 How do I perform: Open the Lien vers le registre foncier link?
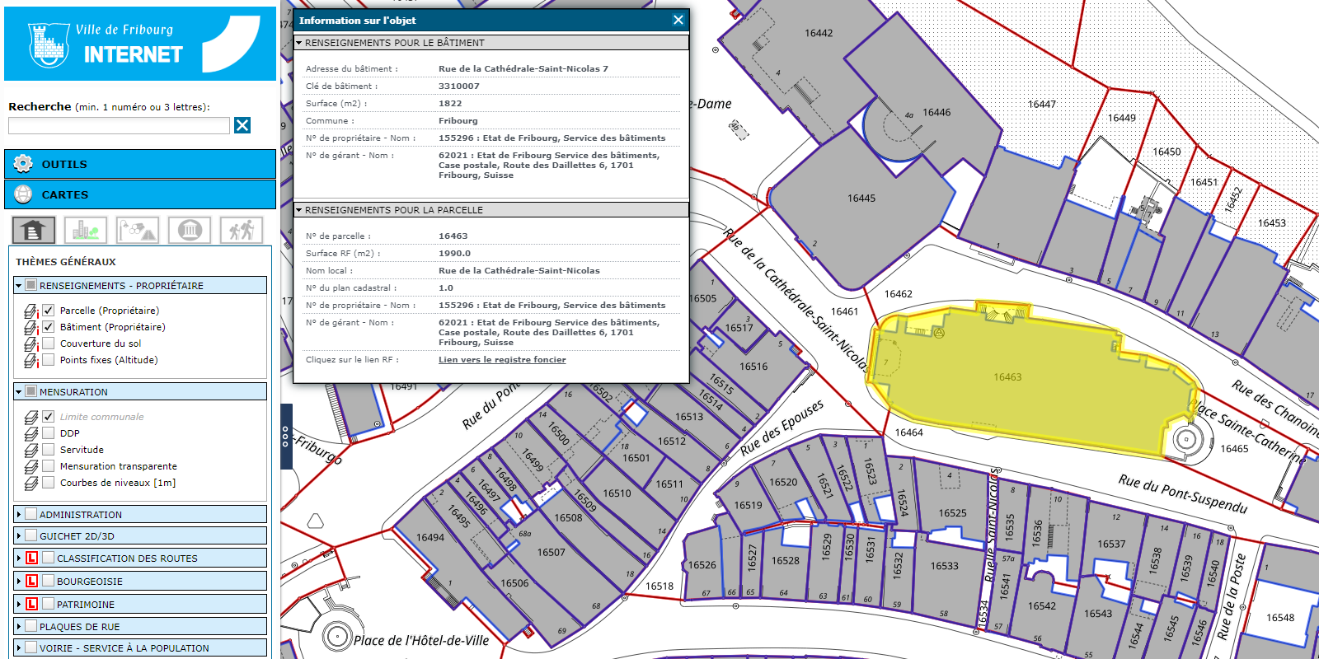click(x=502, y=360)
